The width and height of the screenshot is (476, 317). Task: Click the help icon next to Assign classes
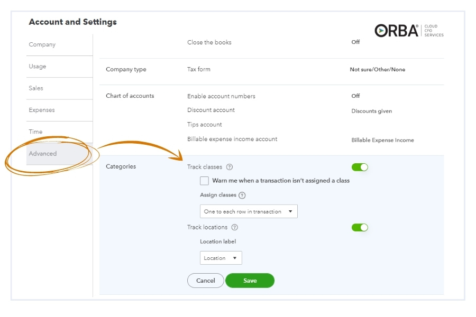[242, 195]
